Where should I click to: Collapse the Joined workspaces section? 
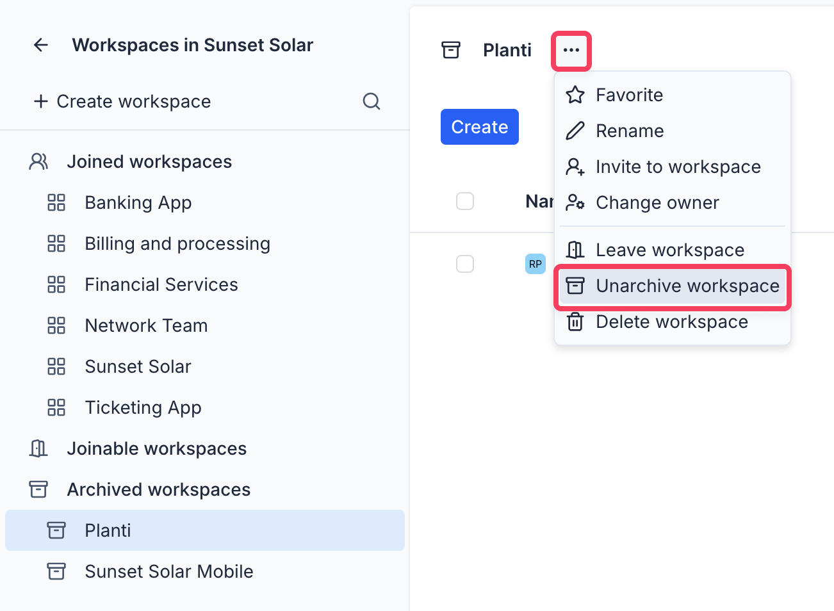(x=149, y=161)
